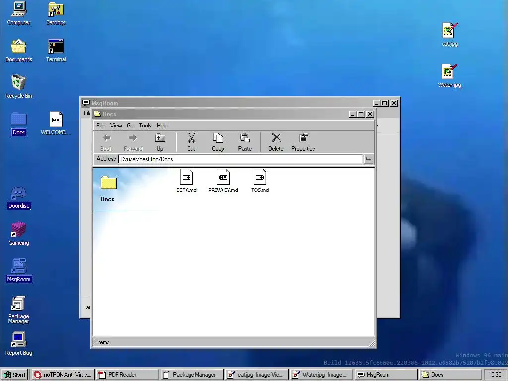Click the taskbar clock showing 15:30
The width and height of the screenshot is (508, 381).
496,375
